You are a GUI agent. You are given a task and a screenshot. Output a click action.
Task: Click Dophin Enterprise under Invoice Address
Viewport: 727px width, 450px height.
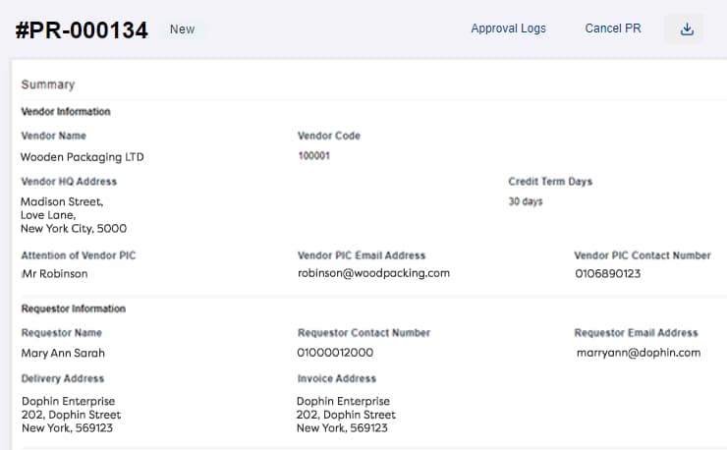pos(343,401)
